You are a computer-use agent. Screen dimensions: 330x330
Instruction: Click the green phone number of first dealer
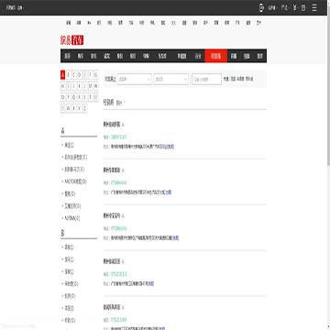tap(120, 137)
